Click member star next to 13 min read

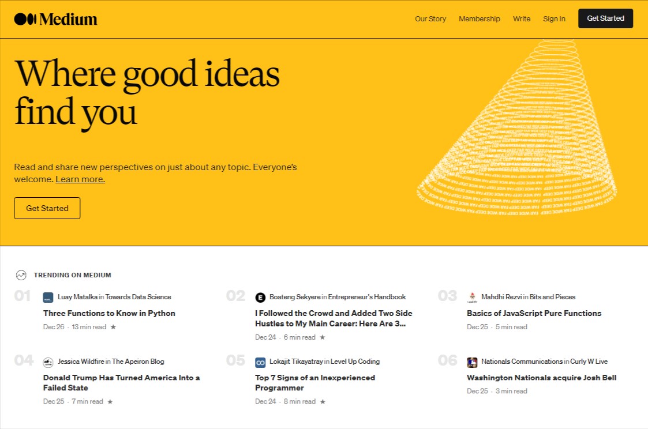tap(113, 326)
